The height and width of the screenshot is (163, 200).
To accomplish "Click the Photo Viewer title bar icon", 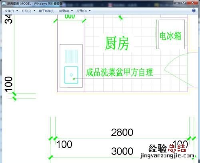I will coord(4,4).
